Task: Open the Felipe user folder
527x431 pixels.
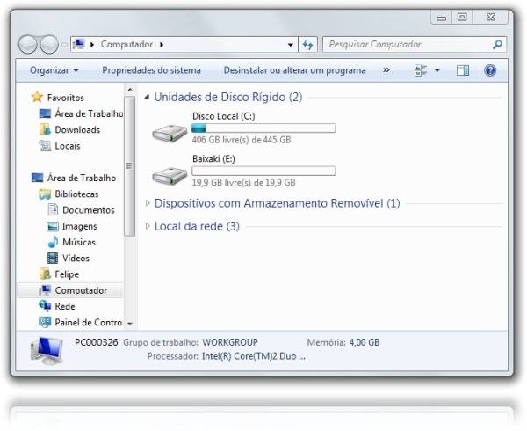Action: point(59,274)
